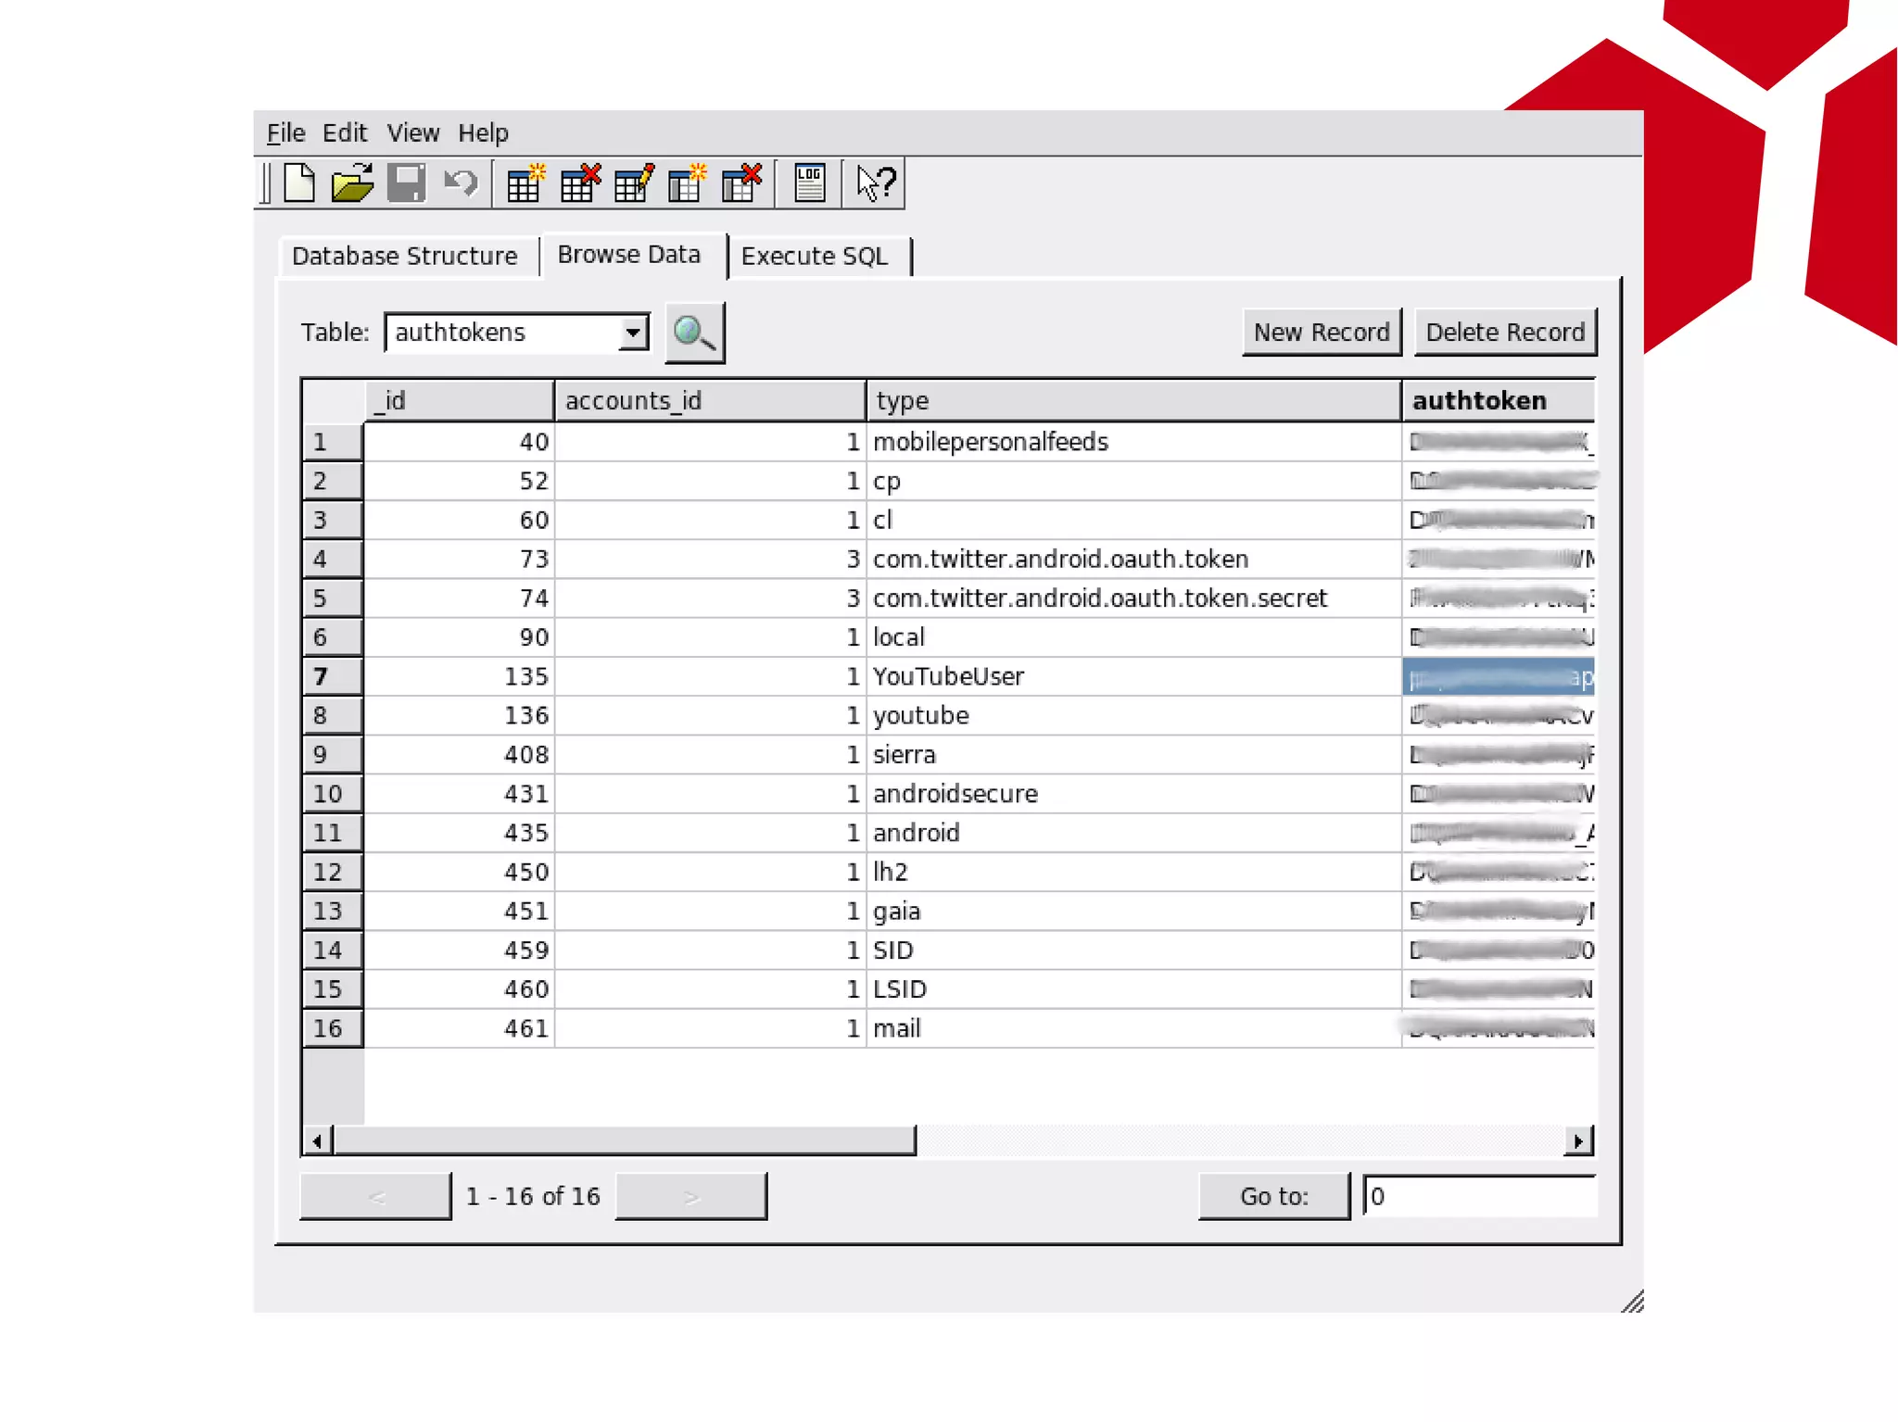Viewport: 1898px width, 1422px height.
Task: Click the What's This help cursor icon
Action: [x=875, y=182]
